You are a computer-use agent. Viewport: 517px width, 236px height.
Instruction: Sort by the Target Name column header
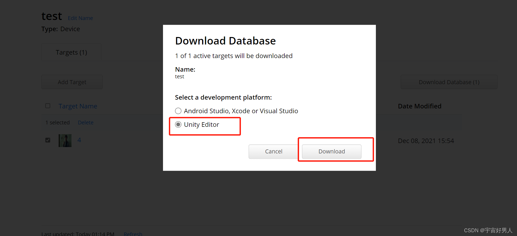78,106
